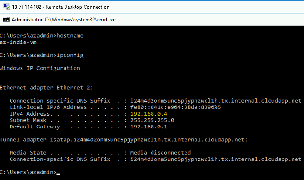Open the cmd.exe system menu icon
The width and height of the screenshot is (304, 180).
pyautogui.click(x=6, y=20)
